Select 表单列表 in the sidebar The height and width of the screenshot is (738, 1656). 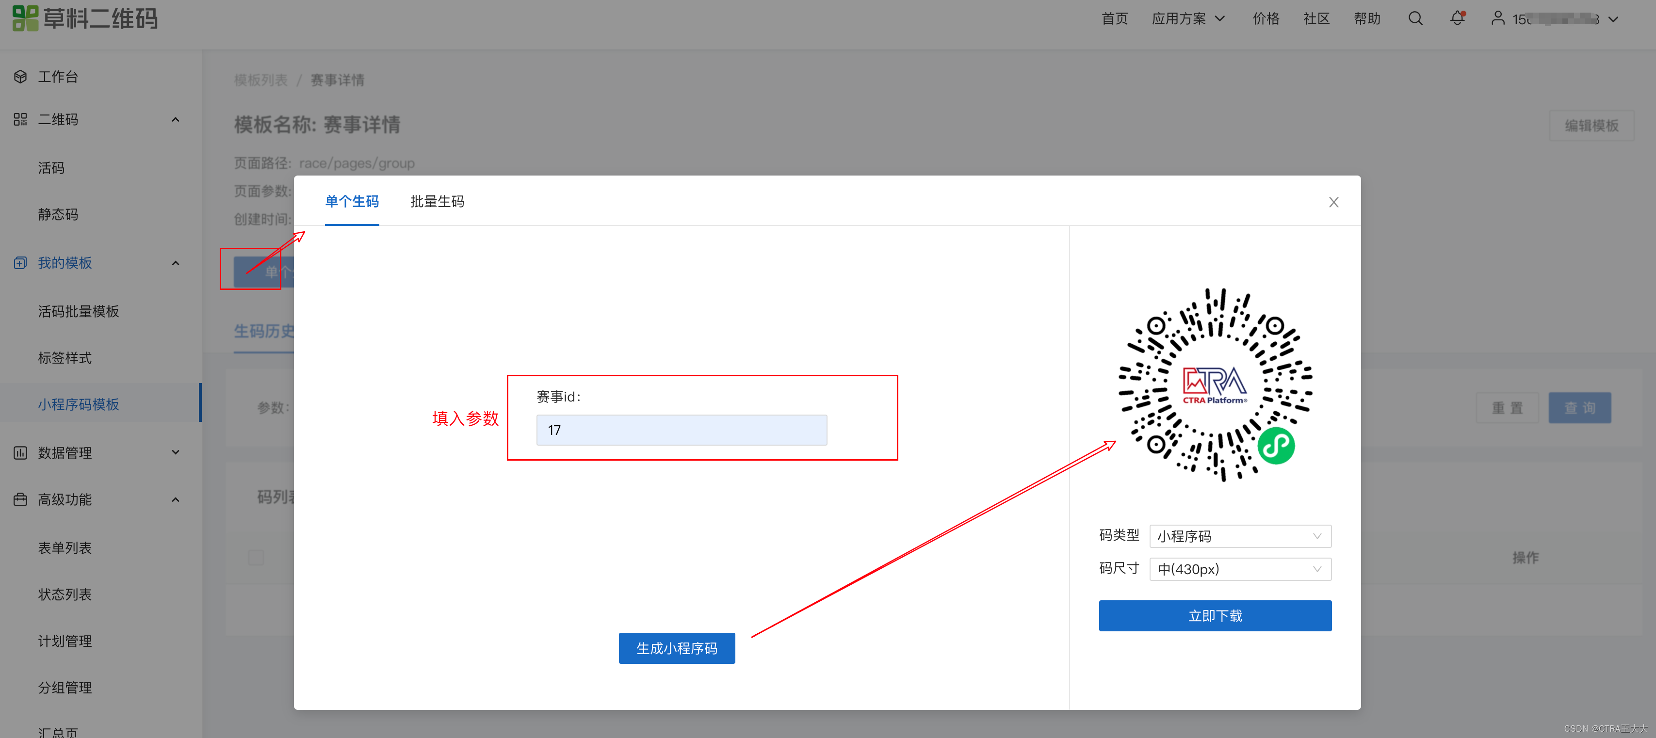click(65, 548)
